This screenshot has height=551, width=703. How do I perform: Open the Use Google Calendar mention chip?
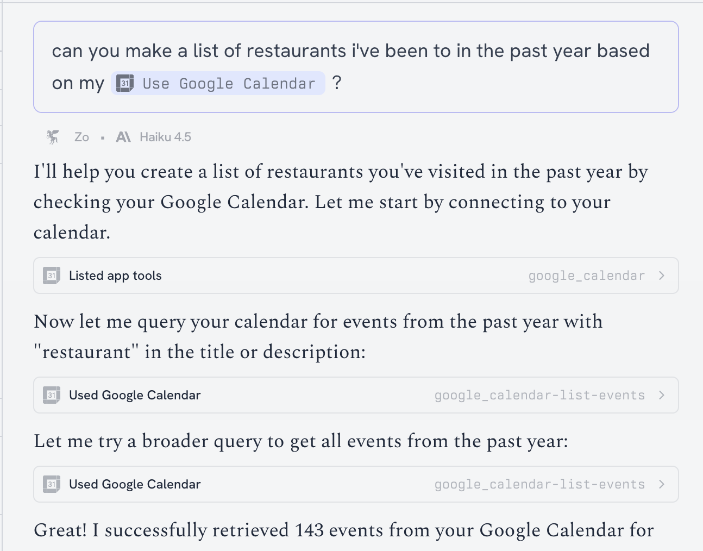[228, 83]
